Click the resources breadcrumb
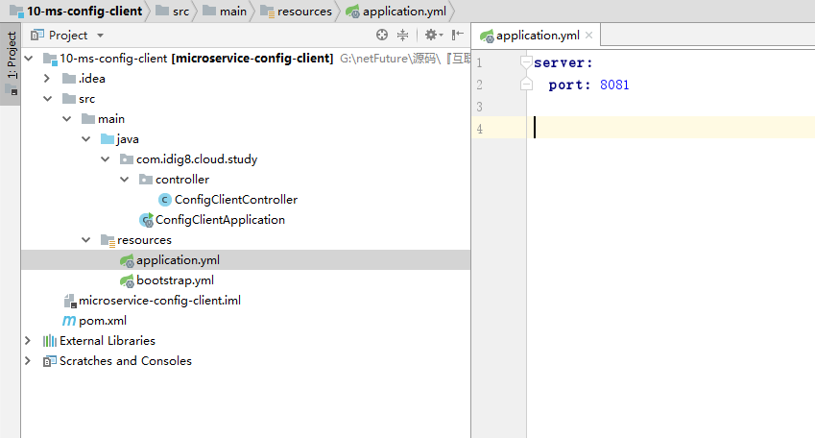This screenshot has width=815, height=438. [296, 11]
